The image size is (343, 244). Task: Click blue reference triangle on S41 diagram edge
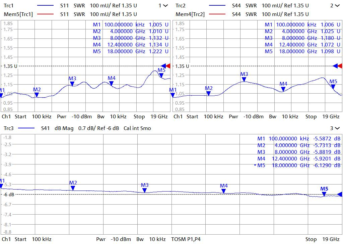pos(340,194)
